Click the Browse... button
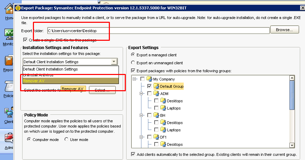The image size is (305, 160). 284,30
